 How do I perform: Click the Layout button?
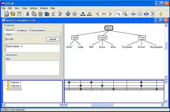(x=53, y=39)
